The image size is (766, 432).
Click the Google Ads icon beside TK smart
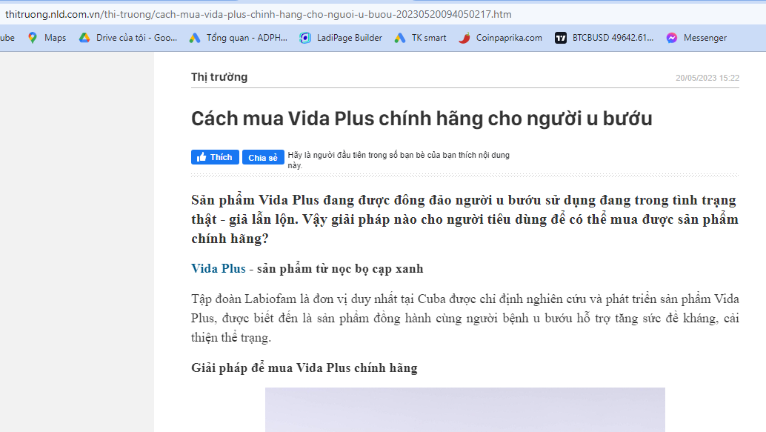[x=400, y=38]
